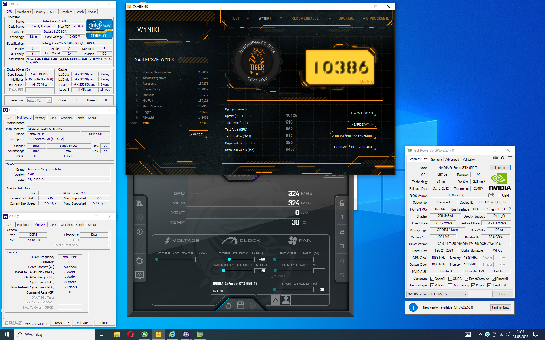
Task: Click WIĘCEJ button under best results
Action: coord(197,135)
